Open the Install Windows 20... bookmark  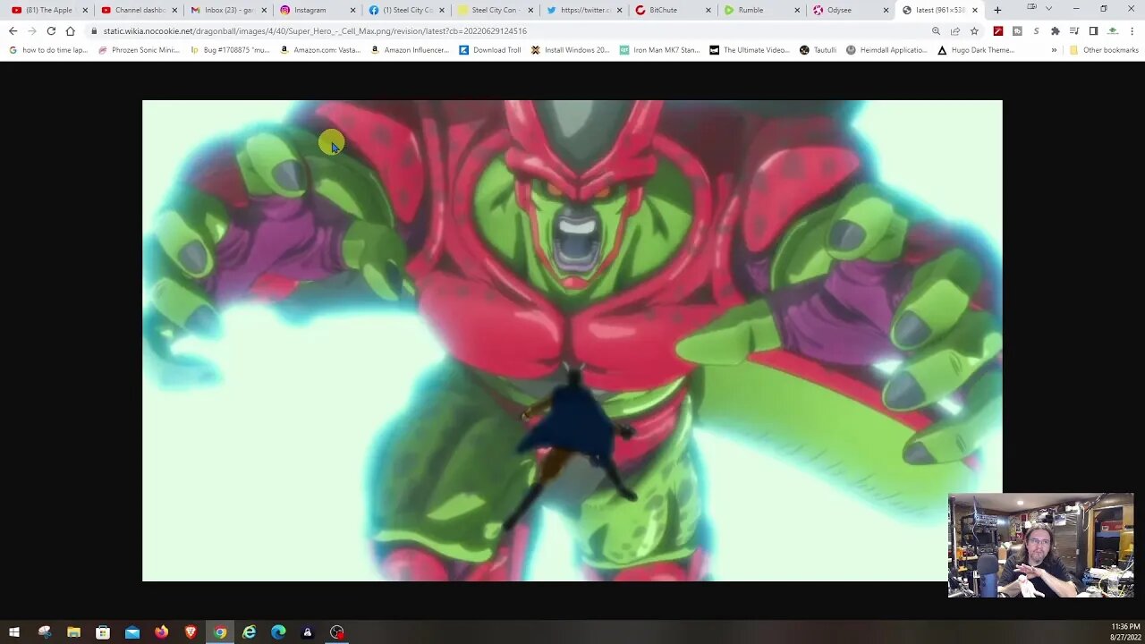pyautogui.click(x=570, y=50)
